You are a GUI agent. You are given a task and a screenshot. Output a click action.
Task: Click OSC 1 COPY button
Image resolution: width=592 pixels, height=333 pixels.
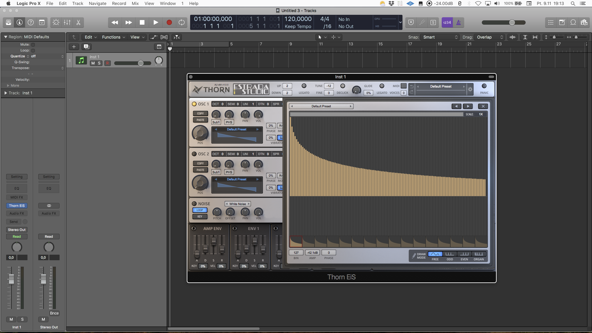click(200, 114)
